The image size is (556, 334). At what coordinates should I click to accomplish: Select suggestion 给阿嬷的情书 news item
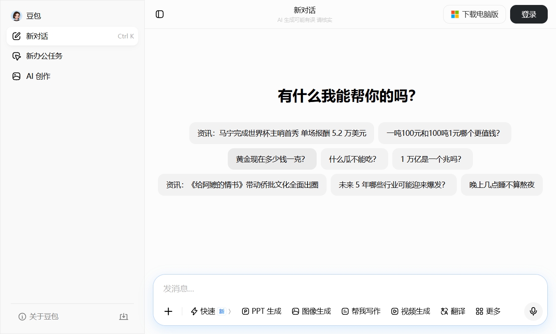tap(242, 185)
